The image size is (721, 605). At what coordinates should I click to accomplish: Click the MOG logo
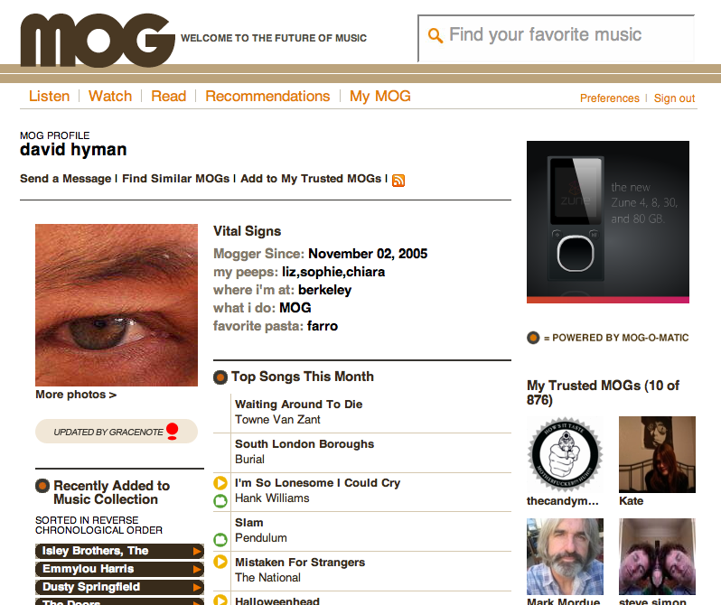(98, 40)
